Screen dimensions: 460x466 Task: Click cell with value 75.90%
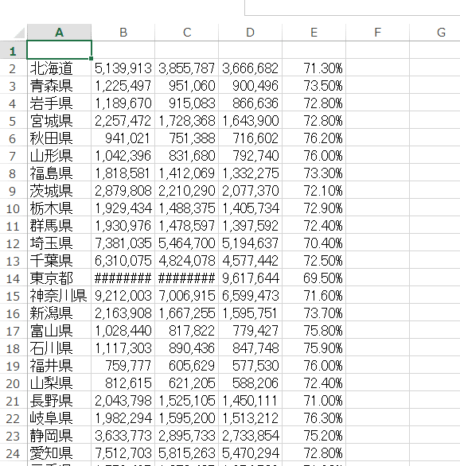click(314, 348)
